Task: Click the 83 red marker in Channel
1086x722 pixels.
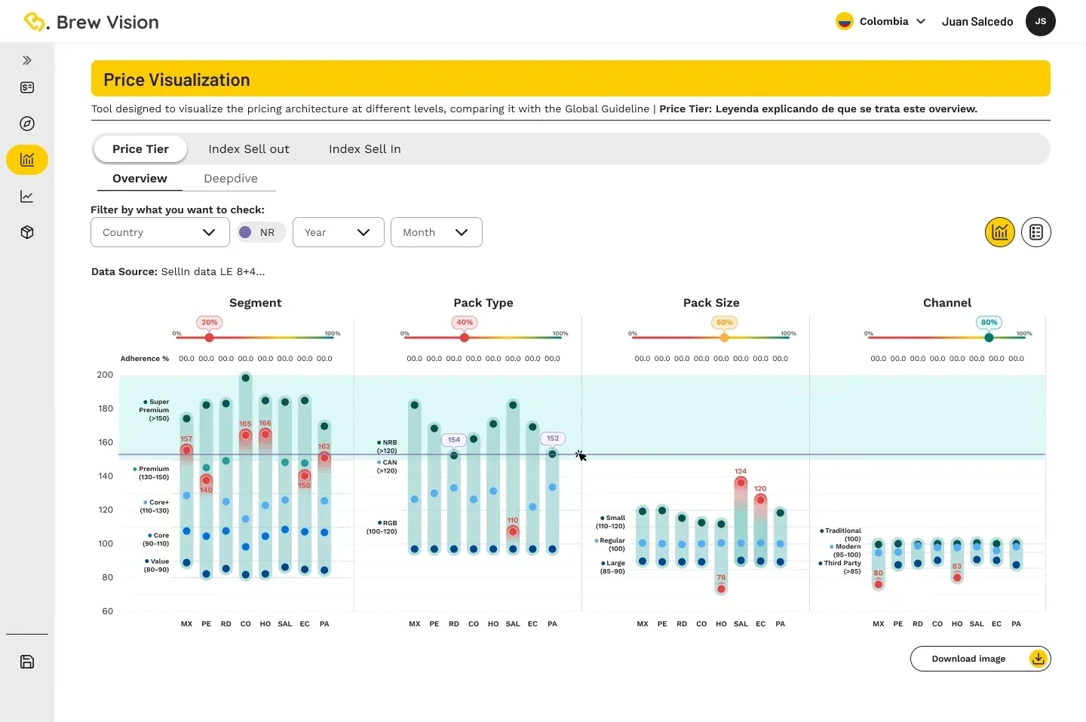Action: 957,577
